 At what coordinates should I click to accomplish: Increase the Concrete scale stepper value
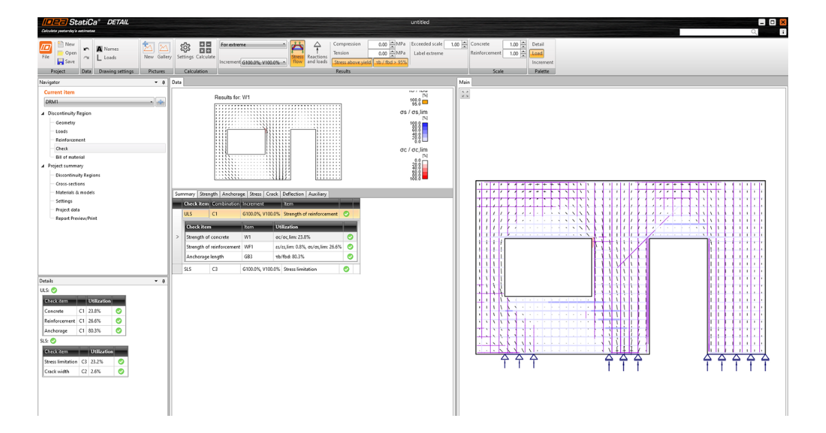525,42
